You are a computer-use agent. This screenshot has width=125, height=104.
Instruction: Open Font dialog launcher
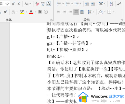pyautogui.click(x=51, y=20)
